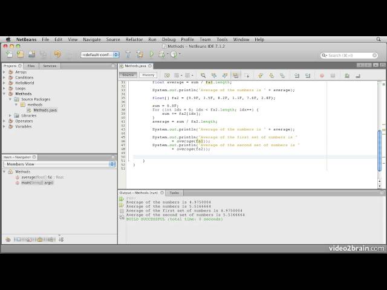Click the Find Previous Occurrence icon
387x290 pixels.
(x=213, y=75)
